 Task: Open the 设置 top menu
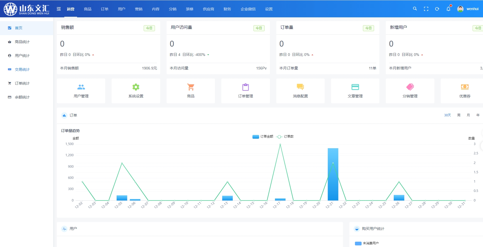pyautogui.click(x=269, y=9)
